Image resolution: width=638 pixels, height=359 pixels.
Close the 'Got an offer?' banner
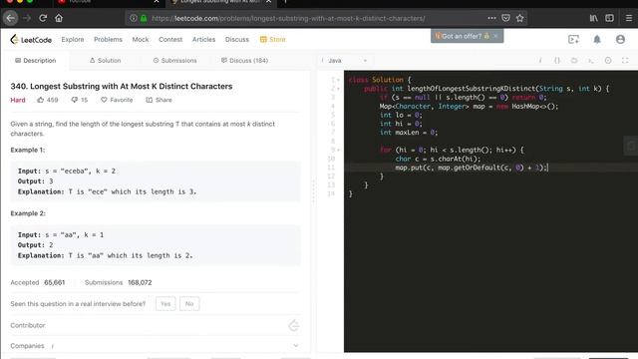(x=495, y=36)
